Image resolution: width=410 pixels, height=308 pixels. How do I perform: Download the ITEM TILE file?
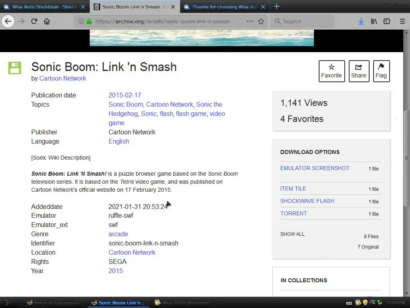click(293, 188)
